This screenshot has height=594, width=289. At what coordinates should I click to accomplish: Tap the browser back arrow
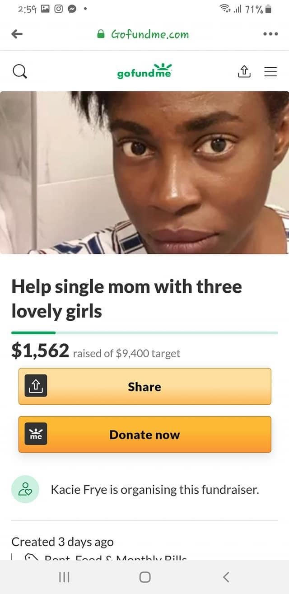18,34
